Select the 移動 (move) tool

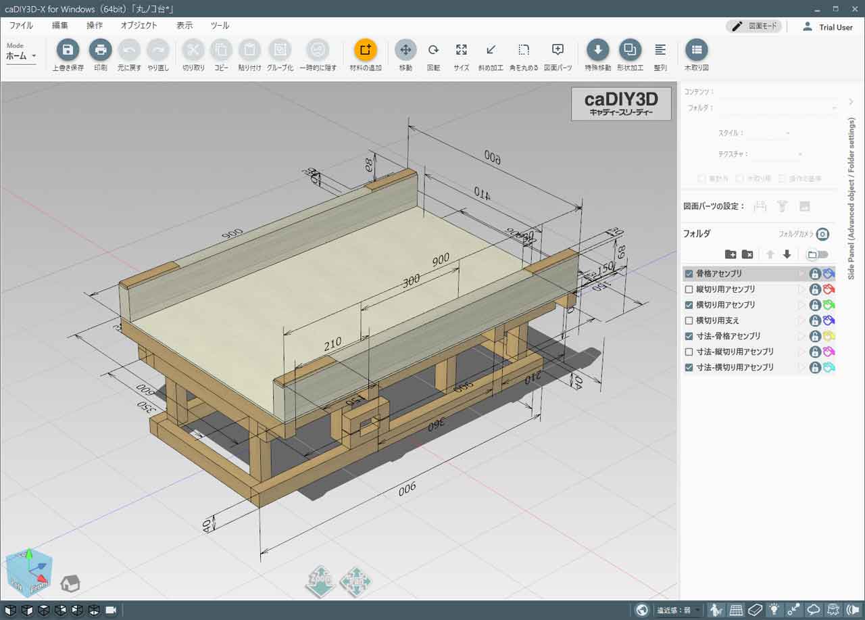405,50
